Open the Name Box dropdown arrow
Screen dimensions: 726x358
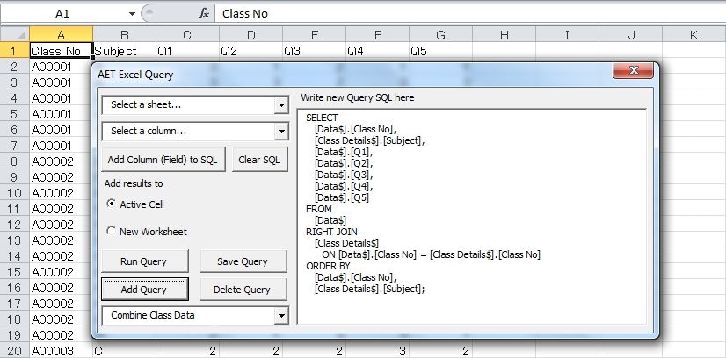[x=131, y=14]
